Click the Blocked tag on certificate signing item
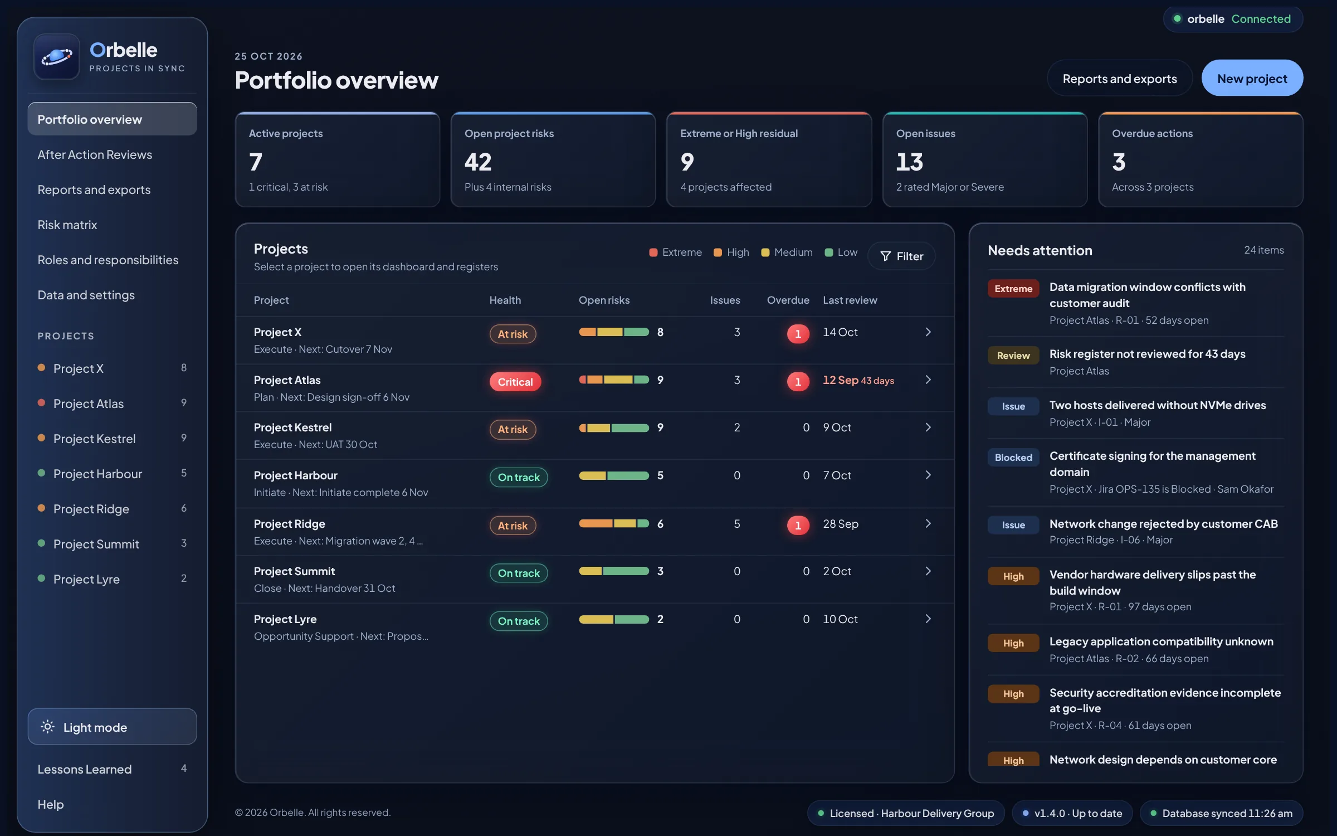Image resolution: width=1337 pixels, height=836 pixels. (1013, 457)
